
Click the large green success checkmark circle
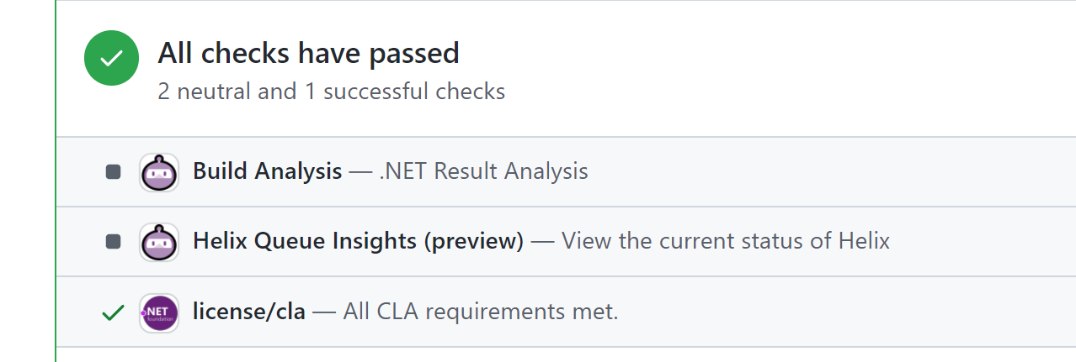tap(111, 58)
